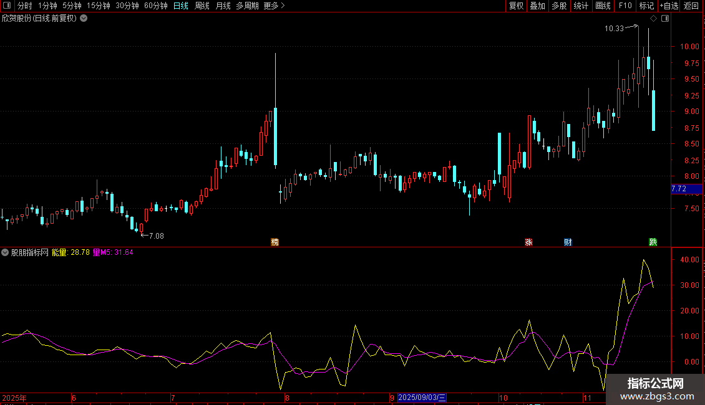705x405 pixels.
Task: Click the 标记 mark button
Action: [x=646, y=6]
